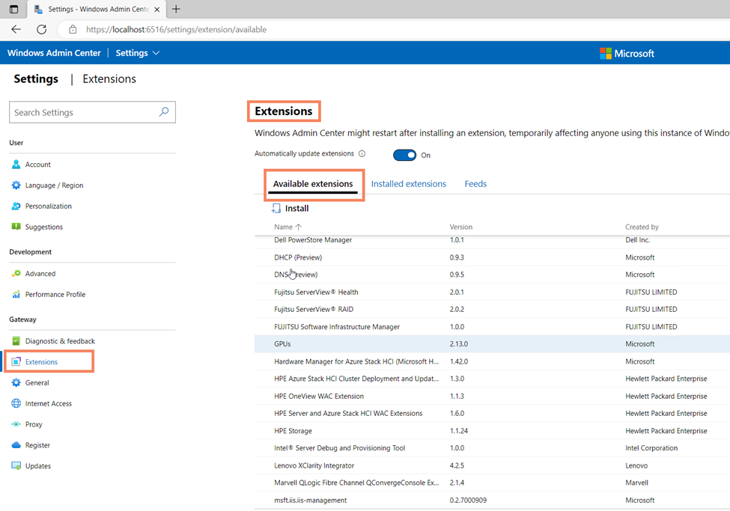Viewport: 730px width, 511px height.
Task: Click the browser address bar URL
Action: (176, 29)
